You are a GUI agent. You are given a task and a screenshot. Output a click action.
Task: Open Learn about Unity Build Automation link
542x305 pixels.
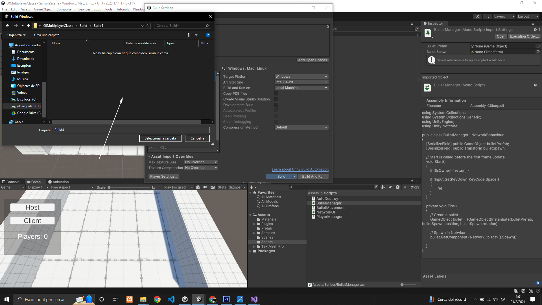(x=300, y=169)
